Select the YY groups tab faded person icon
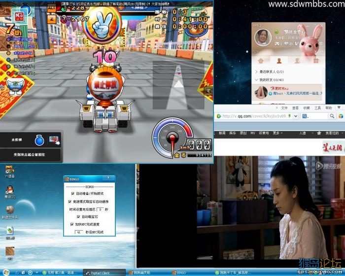This screenshot has width=345, height=276. click(x=297, y=61)
